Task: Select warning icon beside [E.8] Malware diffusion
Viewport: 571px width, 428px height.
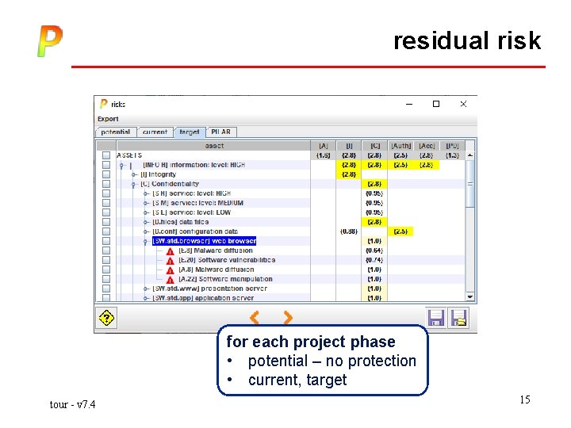Action: 170,251
